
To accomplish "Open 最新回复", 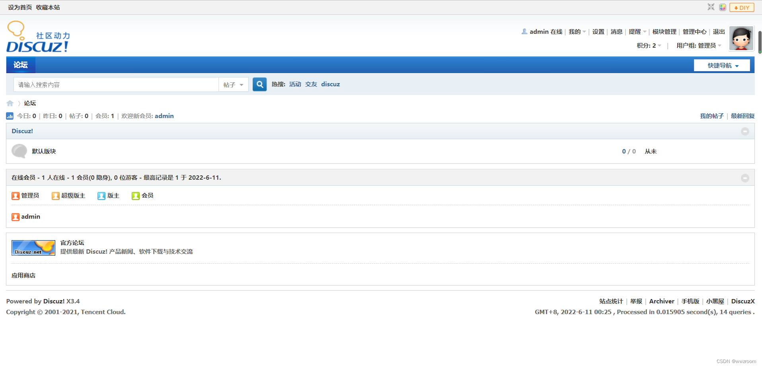I will [x=743, y=116].
